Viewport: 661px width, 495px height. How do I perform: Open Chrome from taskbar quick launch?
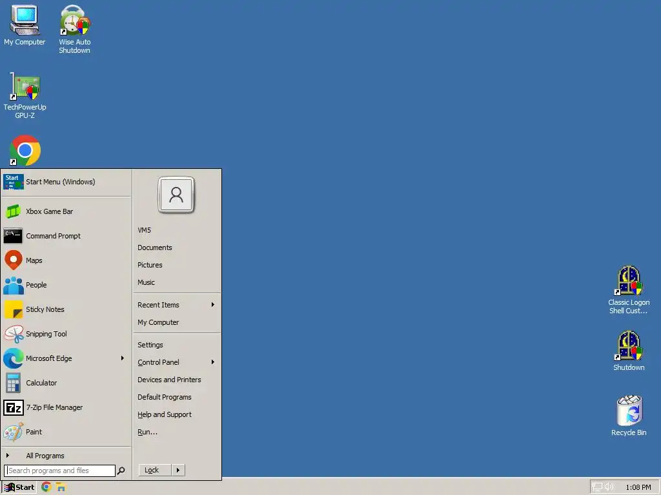coord(46,487)
